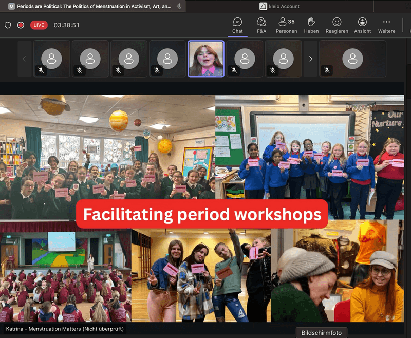
Task: Show next participants with the right arrow
Action: 310,59
